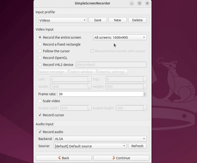
Task: Click the Select window... button
Action: click(x=83, y=72)
